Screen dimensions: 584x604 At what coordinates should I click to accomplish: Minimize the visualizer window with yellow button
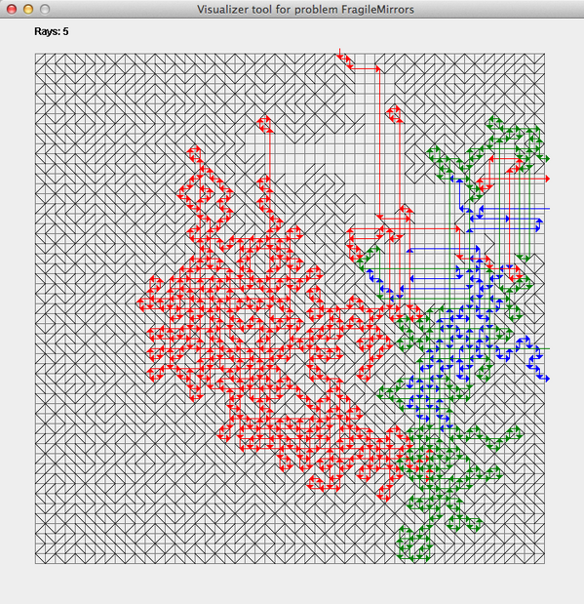click(x=28, y=9)
